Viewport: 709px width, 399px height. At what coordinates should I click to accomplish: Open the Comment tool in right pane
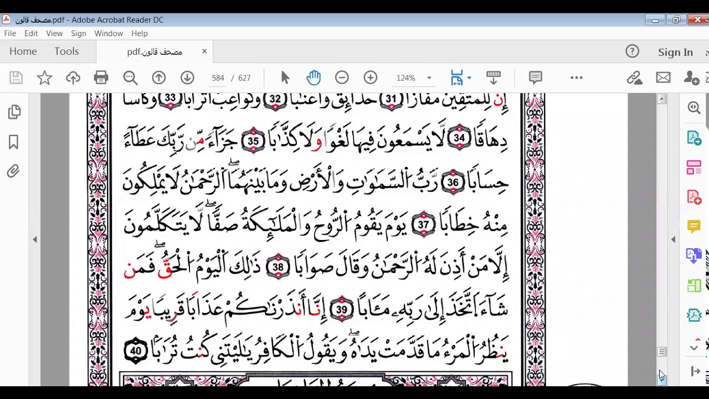[x=694, y=226]
